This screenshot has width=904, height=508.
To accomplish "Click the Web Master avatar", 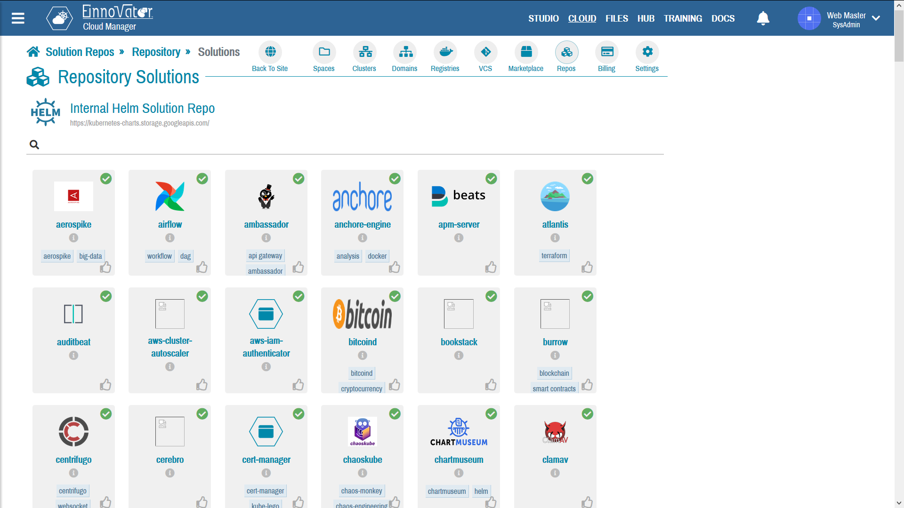I will point(809,18).
